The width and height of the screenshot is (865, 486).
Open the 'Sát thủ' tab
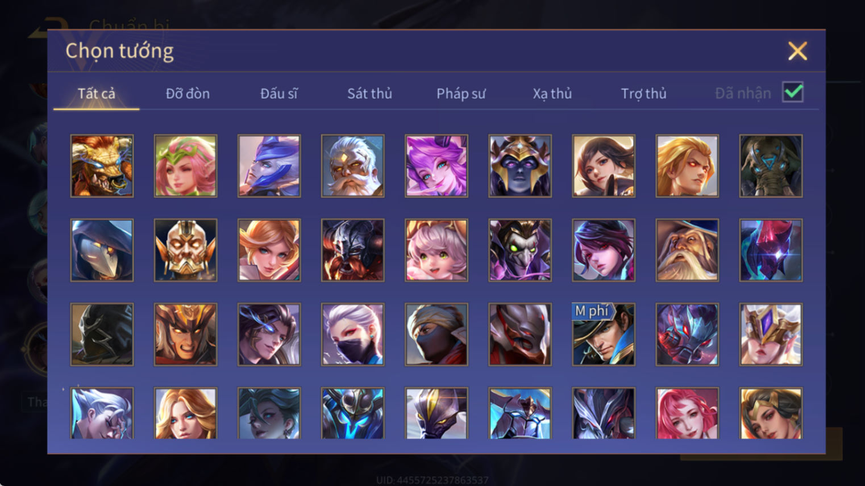point(369,94)
